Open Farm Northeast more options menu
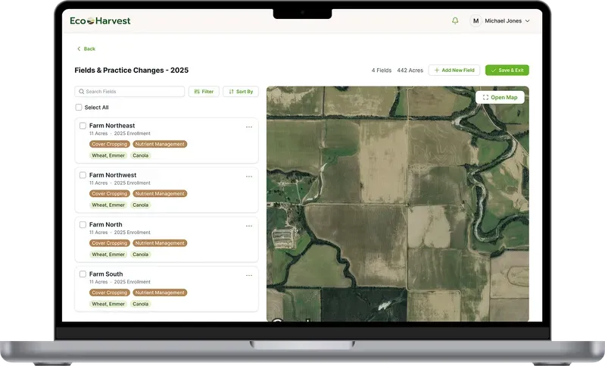605x366 pixels. [x=249, y=127]
